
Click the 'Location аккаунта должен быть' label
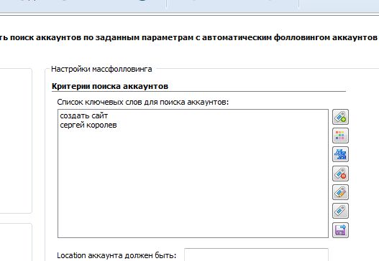117,255
